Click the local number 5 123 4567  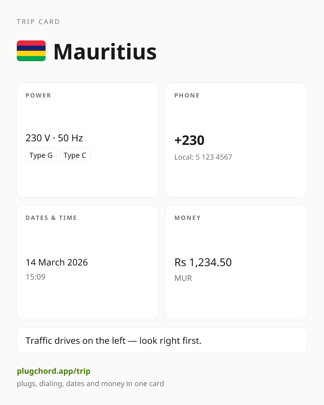(x=214, y=157)
